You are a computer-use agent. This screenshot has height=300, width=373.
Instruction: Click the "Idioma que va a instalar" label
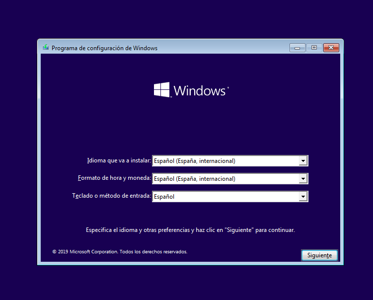click(x=119, y=160)
